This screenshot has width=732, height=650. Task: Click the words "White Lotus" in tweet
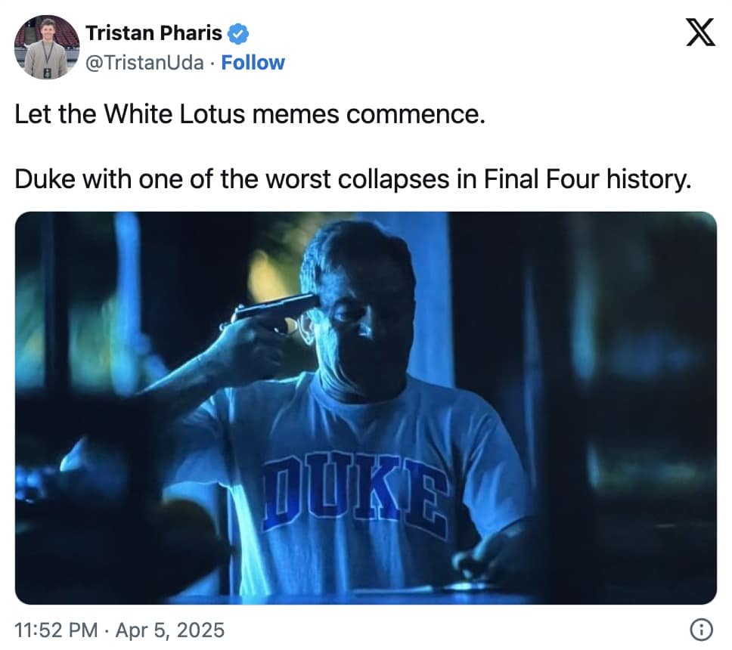pos(174,114)
